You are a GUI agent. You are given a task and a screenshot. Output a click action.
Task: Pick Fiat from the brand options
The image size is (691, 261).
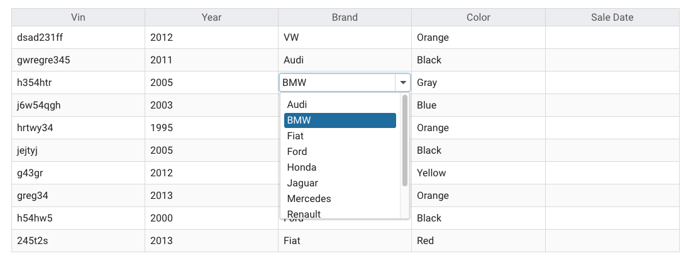(x=340, y=136)
